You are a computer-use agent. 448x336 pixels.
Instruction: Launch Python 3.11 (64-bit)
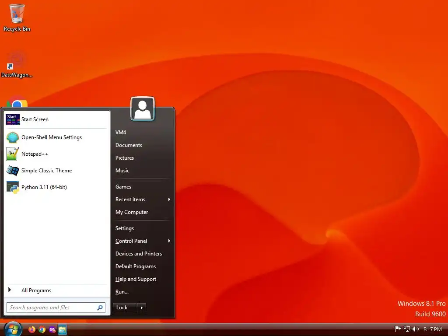pos(56,187)
